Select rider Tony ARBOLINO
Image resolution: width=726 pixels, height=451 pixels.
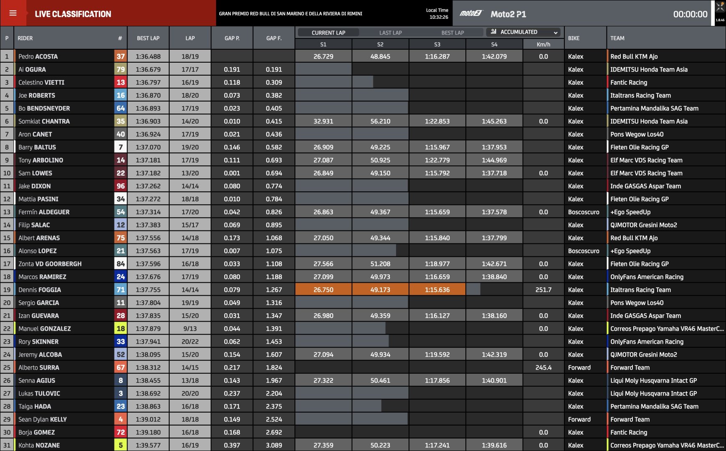(41, 160)
